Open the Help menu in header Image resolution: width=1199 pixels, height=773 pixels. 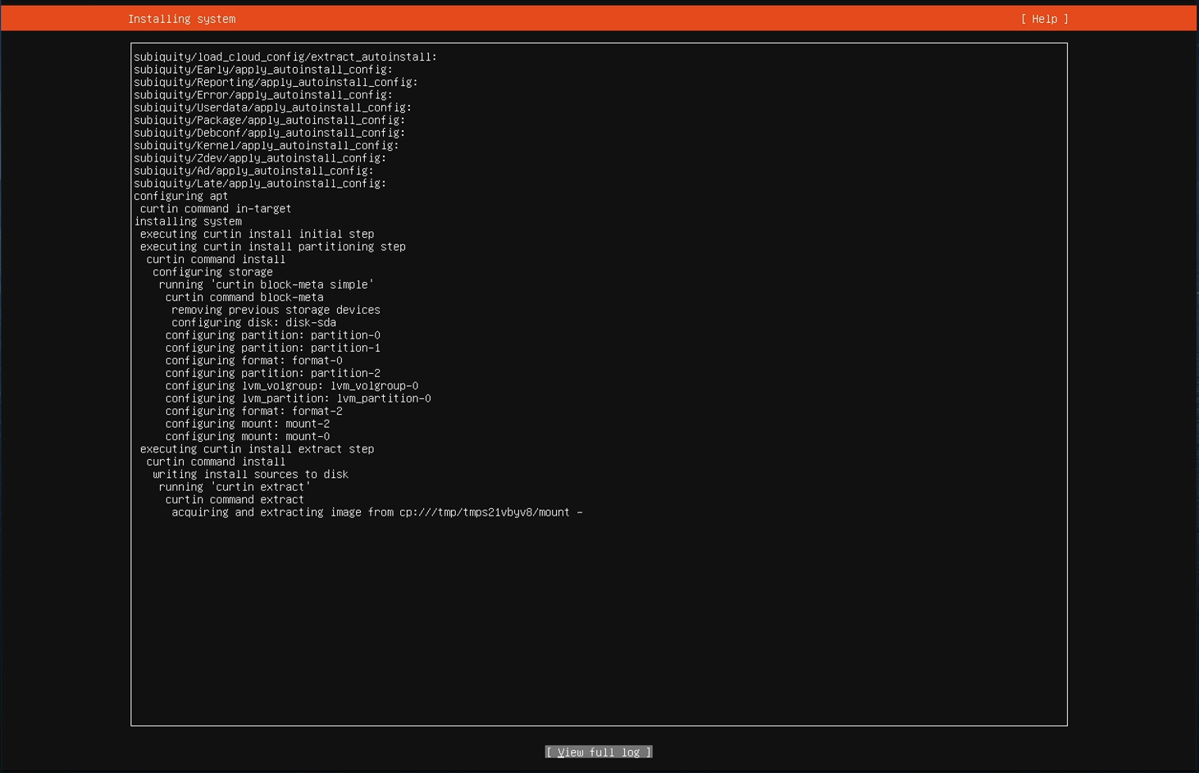pos(1044,19)
